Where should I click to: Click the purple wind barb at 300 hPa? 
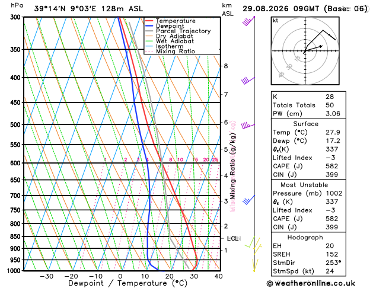click(248, 21)
